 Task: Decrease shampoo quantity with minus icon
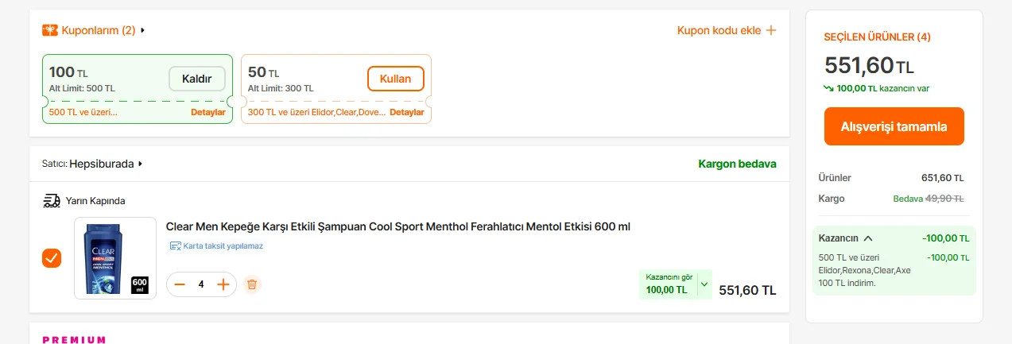pyautogui.click(x=180, y=284)
